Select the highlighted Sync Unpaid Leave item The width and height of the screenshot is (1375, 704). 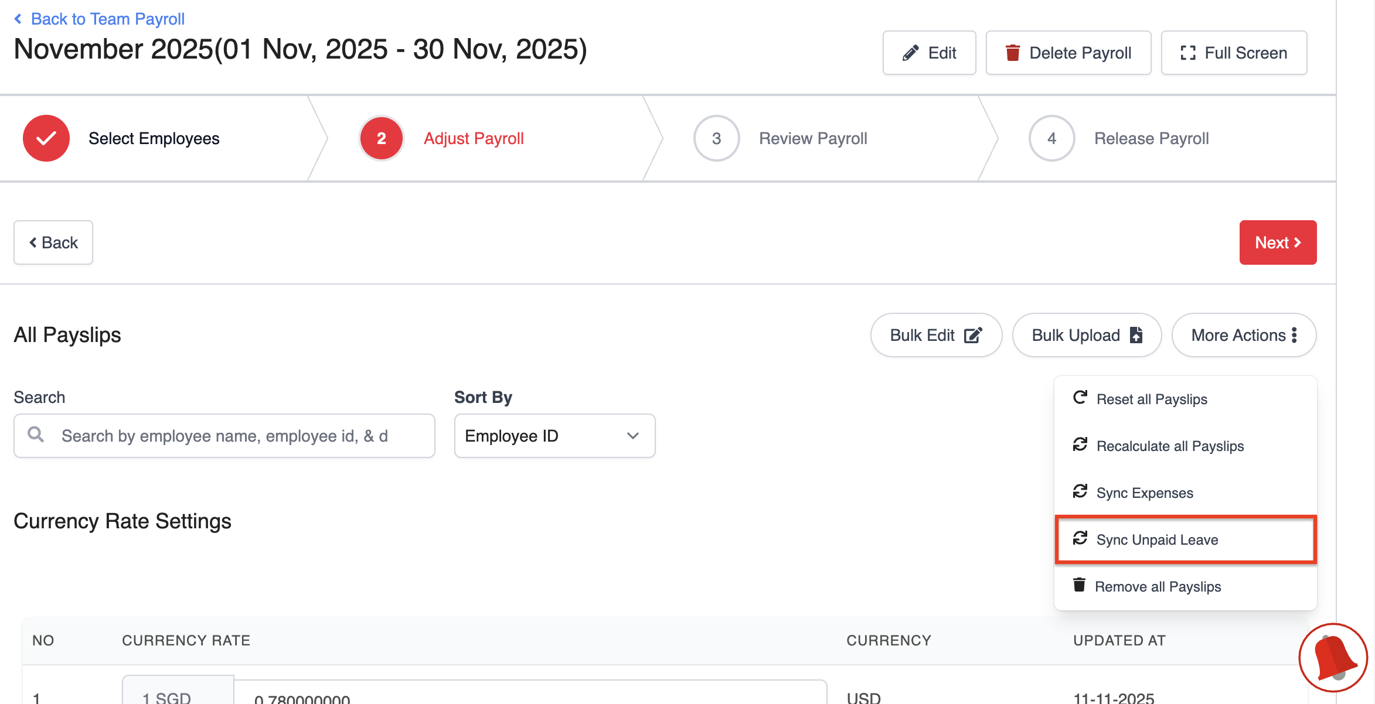(1156, 540)
